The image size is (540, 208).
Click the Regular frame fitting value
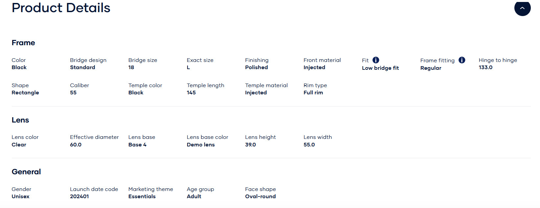coord(431,68)
